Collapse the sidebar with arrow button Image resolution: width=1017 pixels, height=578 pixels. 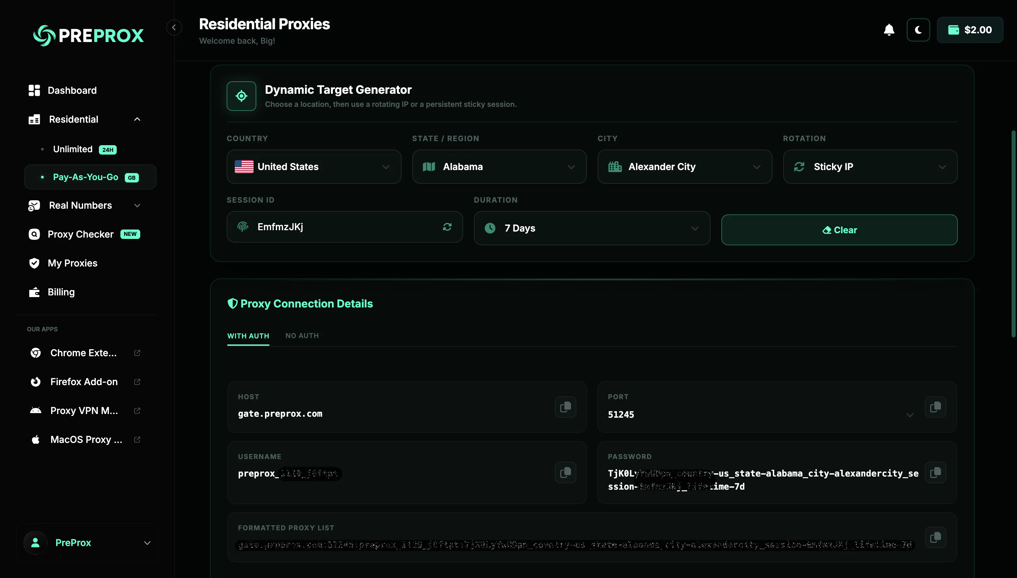(x=174, y=28)
